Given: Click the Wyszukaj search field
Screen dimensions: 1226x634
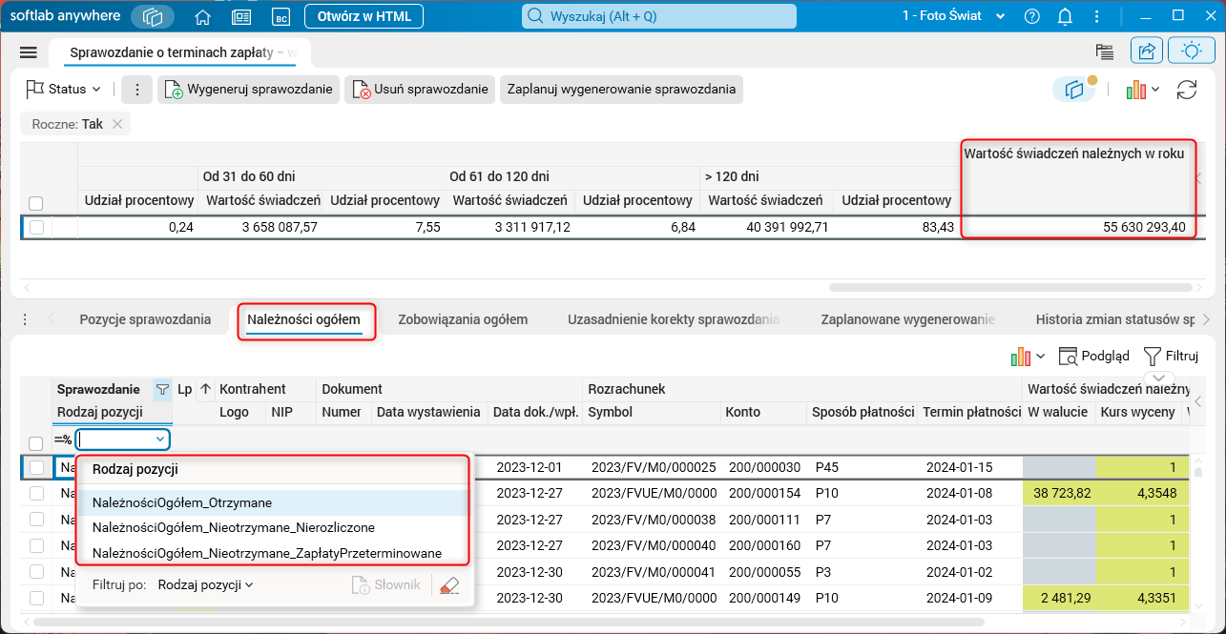Looking at the screenshot, I should 658,16.
